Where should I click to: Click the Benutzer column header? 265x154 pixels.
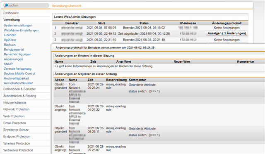coord(72,23)
